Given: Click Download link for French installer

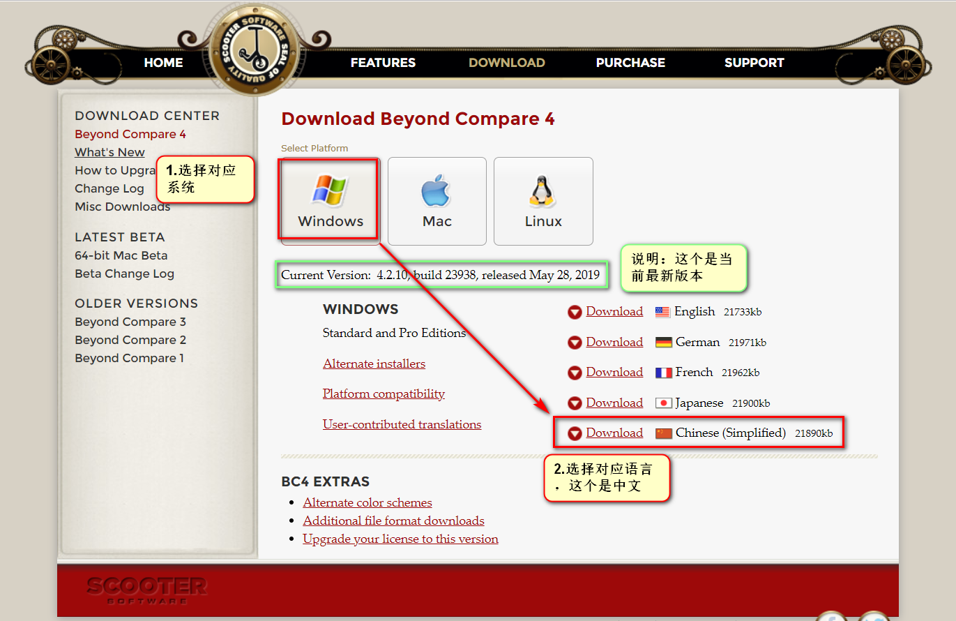Looking at the screenshot, I should tap(614, 372).
